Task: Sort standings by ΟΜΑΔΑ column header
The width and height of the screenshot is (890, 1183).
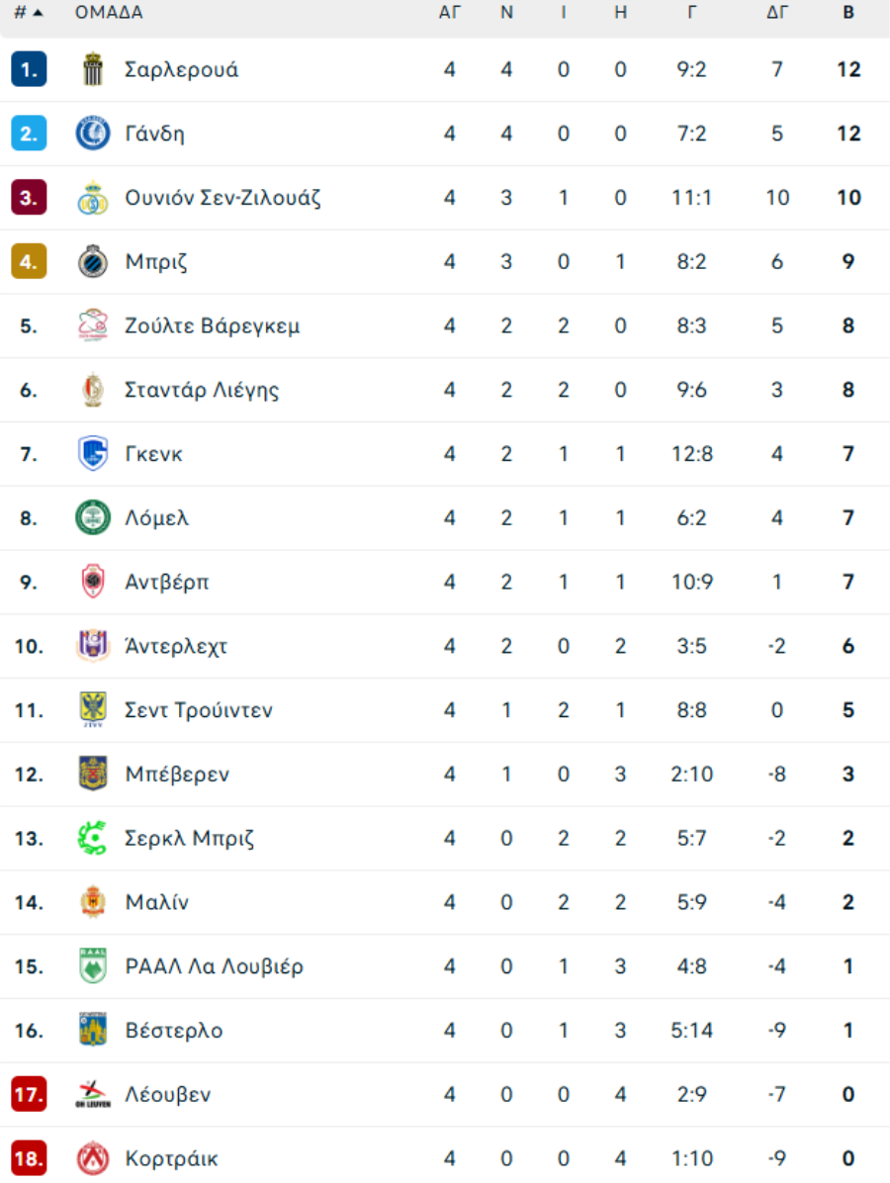Action: pos(109,12)
